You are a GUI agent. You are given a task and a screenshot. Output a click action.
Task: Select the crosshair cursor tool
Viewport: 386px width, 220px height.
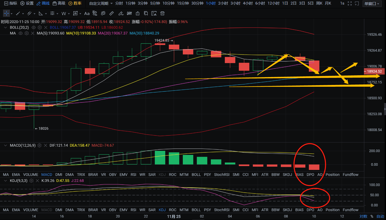pyautogui.click(x=6, y=13)
